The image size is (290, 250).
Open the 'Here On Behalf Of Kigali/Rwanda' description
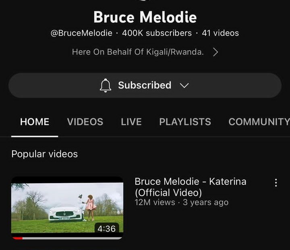pos(138,52)
